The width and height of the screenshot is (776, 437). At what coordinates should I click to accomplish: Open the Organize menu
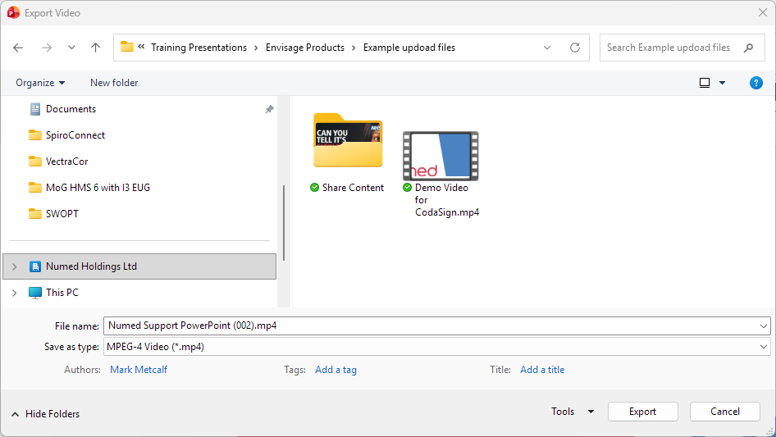(x=40, y=83)
